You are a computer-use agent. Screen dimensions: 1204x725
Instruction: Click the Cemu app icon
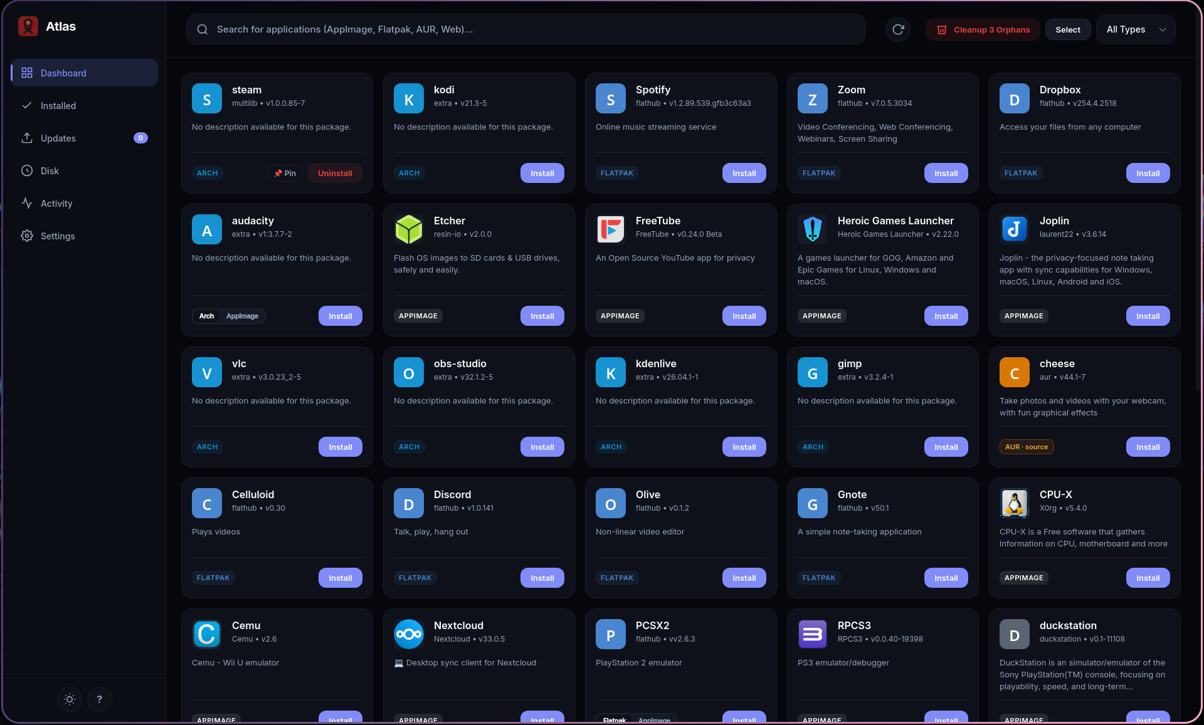point(207,634)
